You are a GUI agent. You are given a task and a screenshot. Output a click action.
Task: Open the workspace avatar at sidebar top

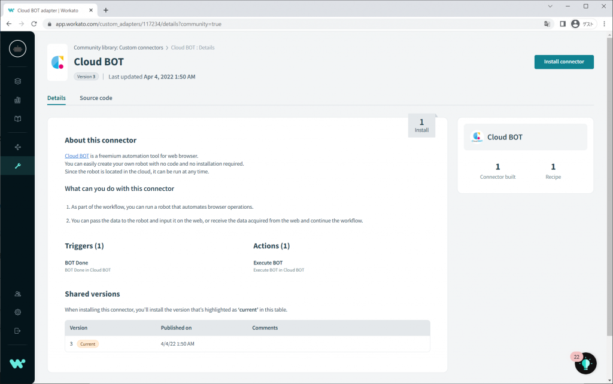[x=17, y=49]
